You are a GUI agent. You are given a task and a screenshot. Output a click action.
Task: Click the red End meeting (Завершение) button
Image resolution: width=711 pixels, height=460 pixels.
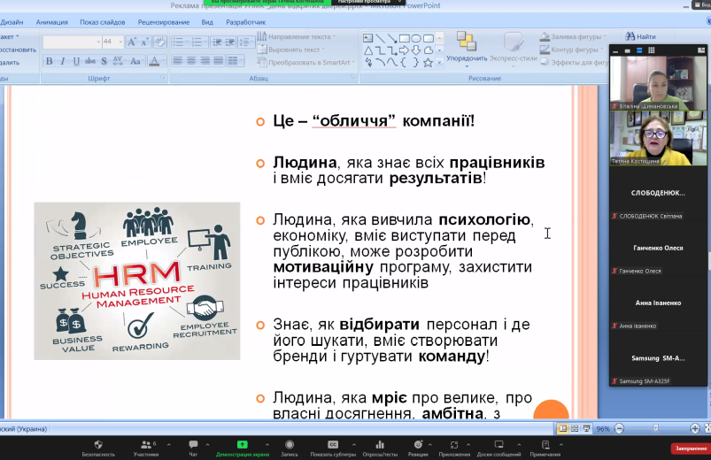pyautogui.click(x=690, y=448)
